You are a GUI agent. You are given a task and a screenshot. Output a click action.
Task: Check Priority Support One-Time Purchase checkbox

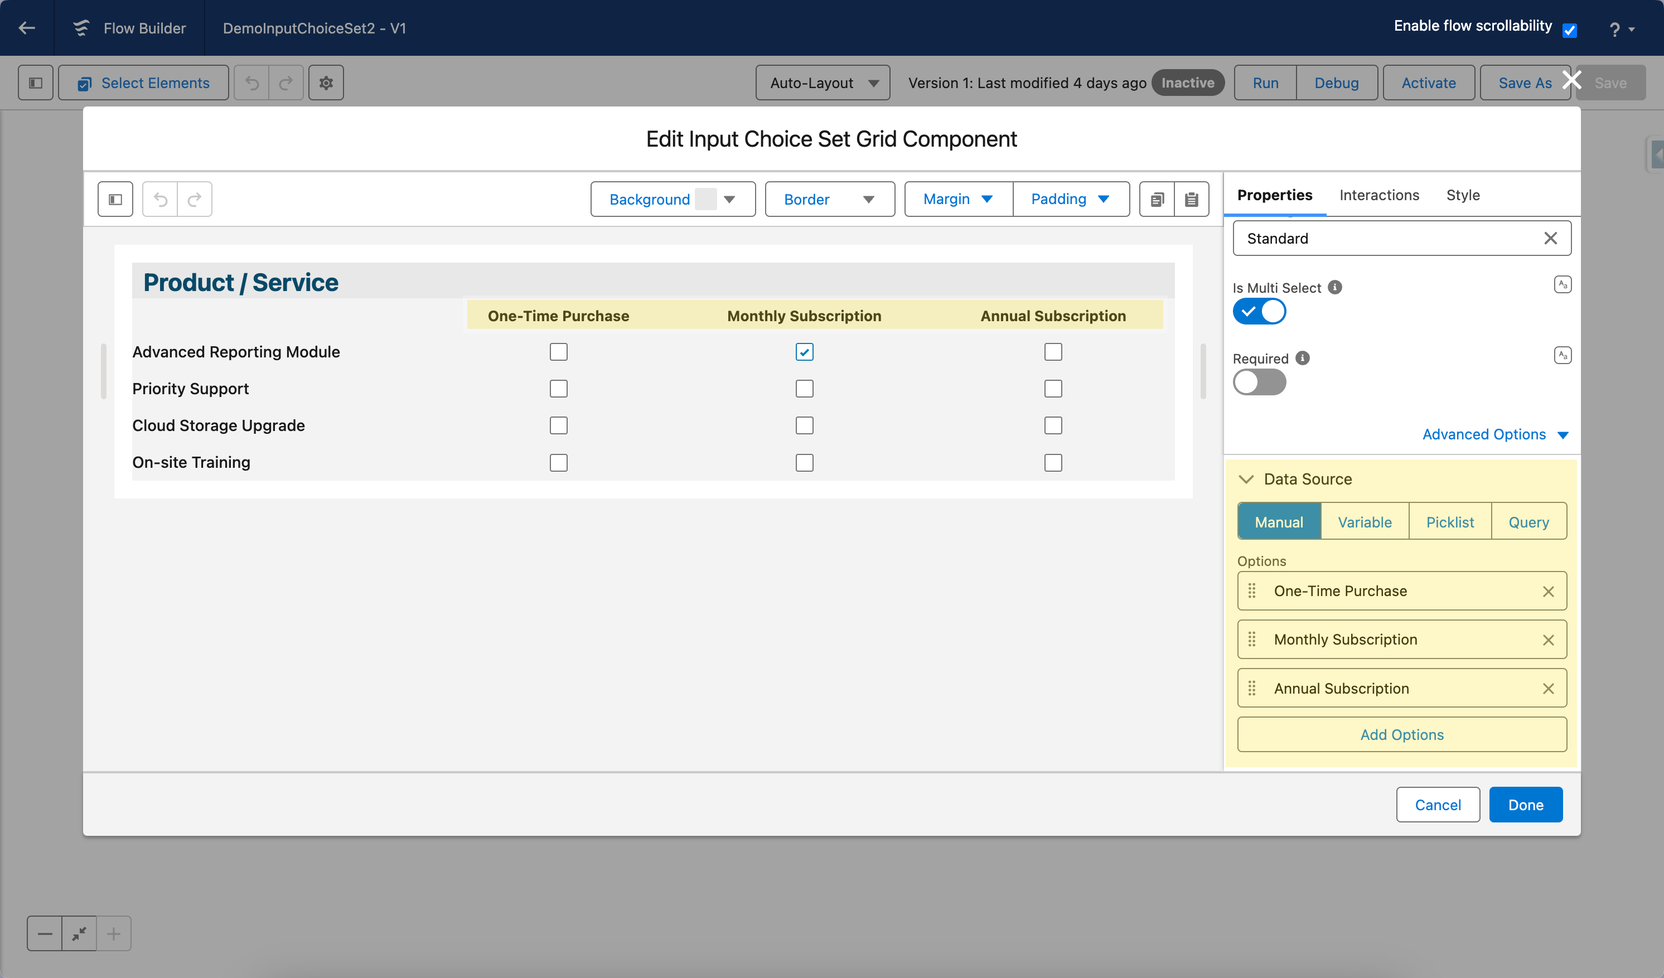559,389
